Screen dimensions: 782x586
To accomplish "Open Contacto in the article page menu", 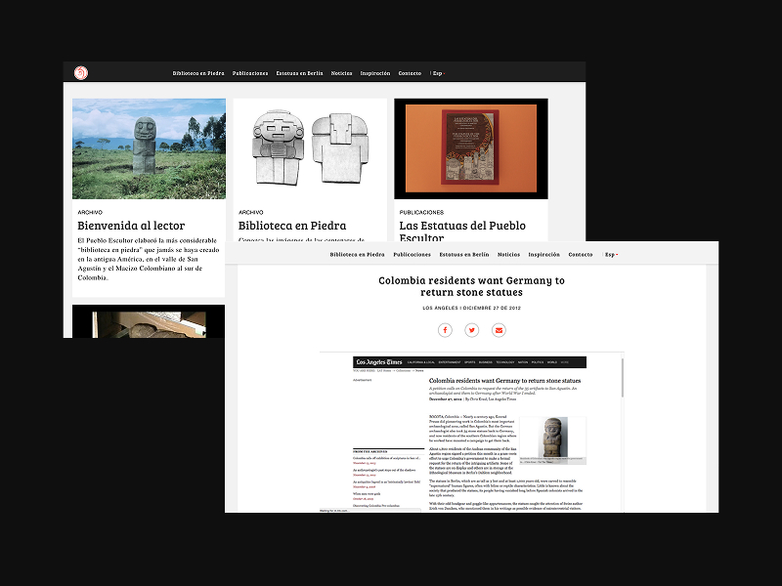I will coord(581,254).
